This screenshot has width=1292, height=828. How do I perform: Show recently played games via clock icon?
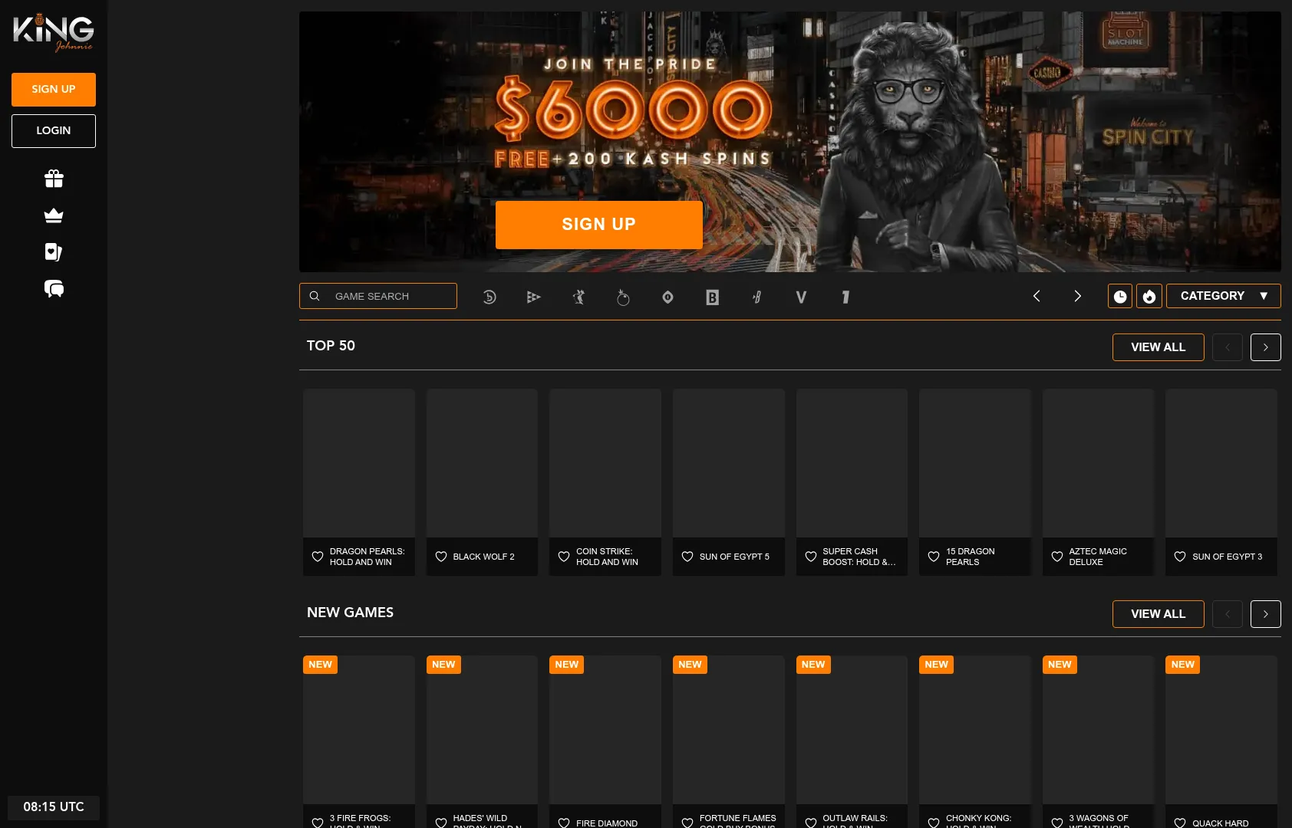pos(1120,296)
